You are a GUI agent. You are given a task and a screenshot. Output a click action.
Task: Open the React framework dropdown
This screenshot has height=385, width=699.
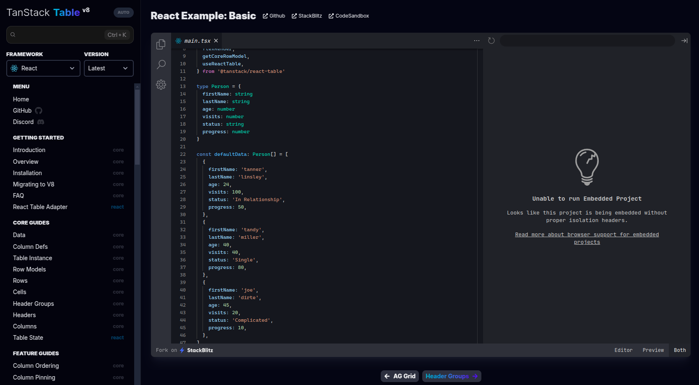[x=43, y=68]
